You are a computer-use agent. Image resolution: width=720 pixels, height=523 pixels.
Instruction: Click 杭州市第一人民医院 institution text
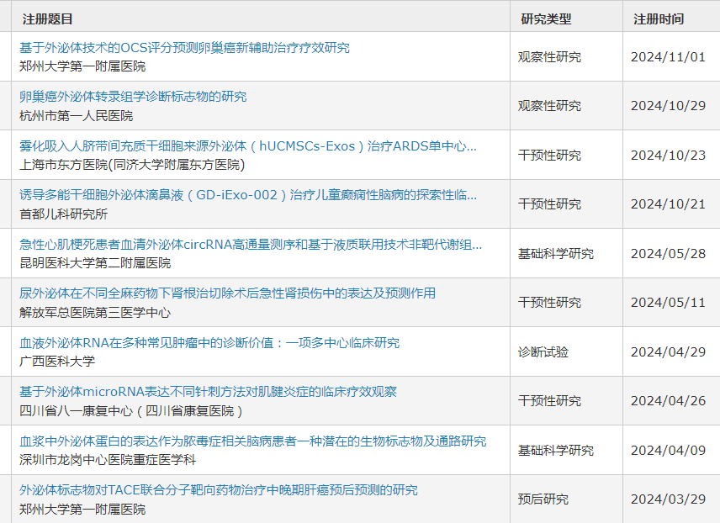(x=76, y=115)
